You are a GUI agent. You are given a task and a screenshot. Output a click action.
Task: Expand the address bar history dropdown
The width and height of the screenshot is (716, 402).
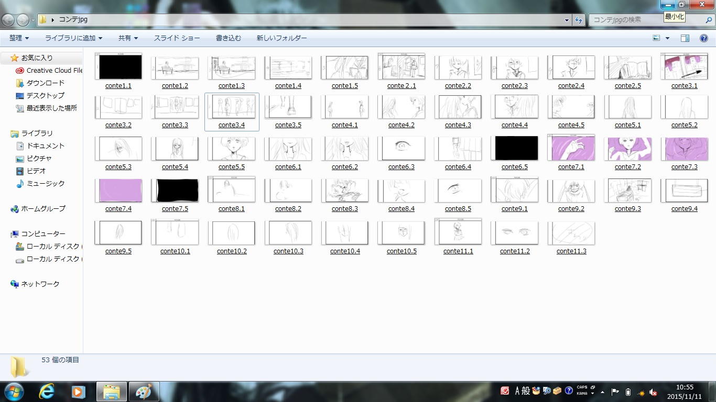coord(567,20)
